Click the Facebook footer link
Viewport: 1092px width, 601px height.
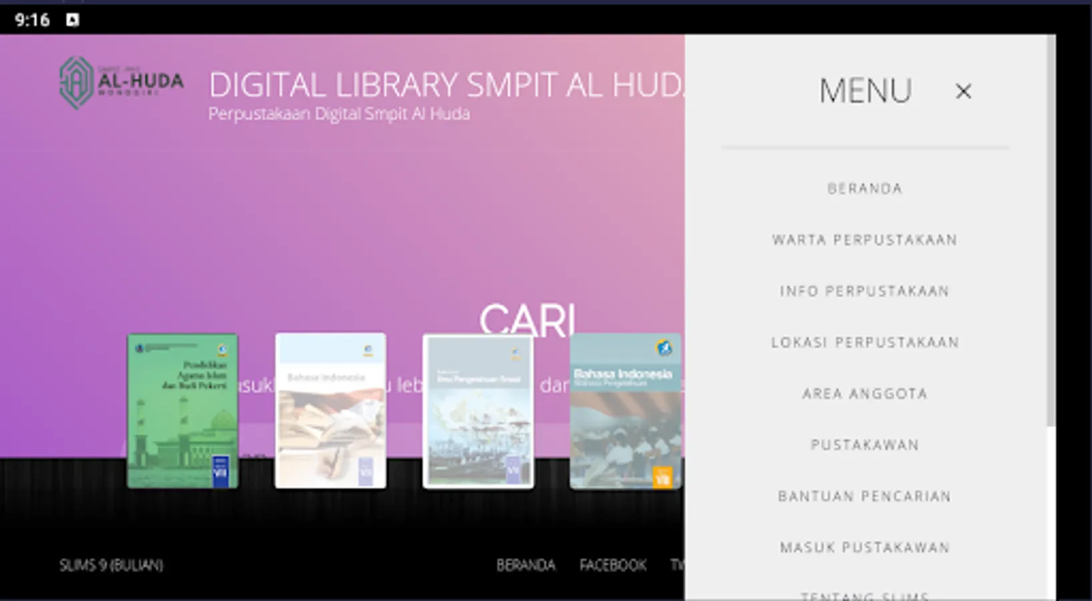(613, 566)
